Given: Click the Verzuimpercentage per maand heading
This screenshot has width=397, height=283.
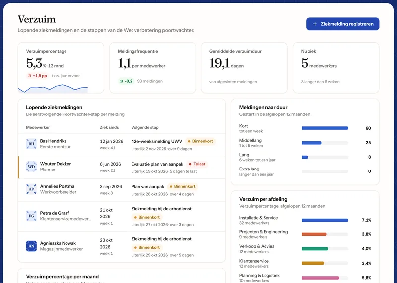Looking at the screenshot, I should 63,277.
